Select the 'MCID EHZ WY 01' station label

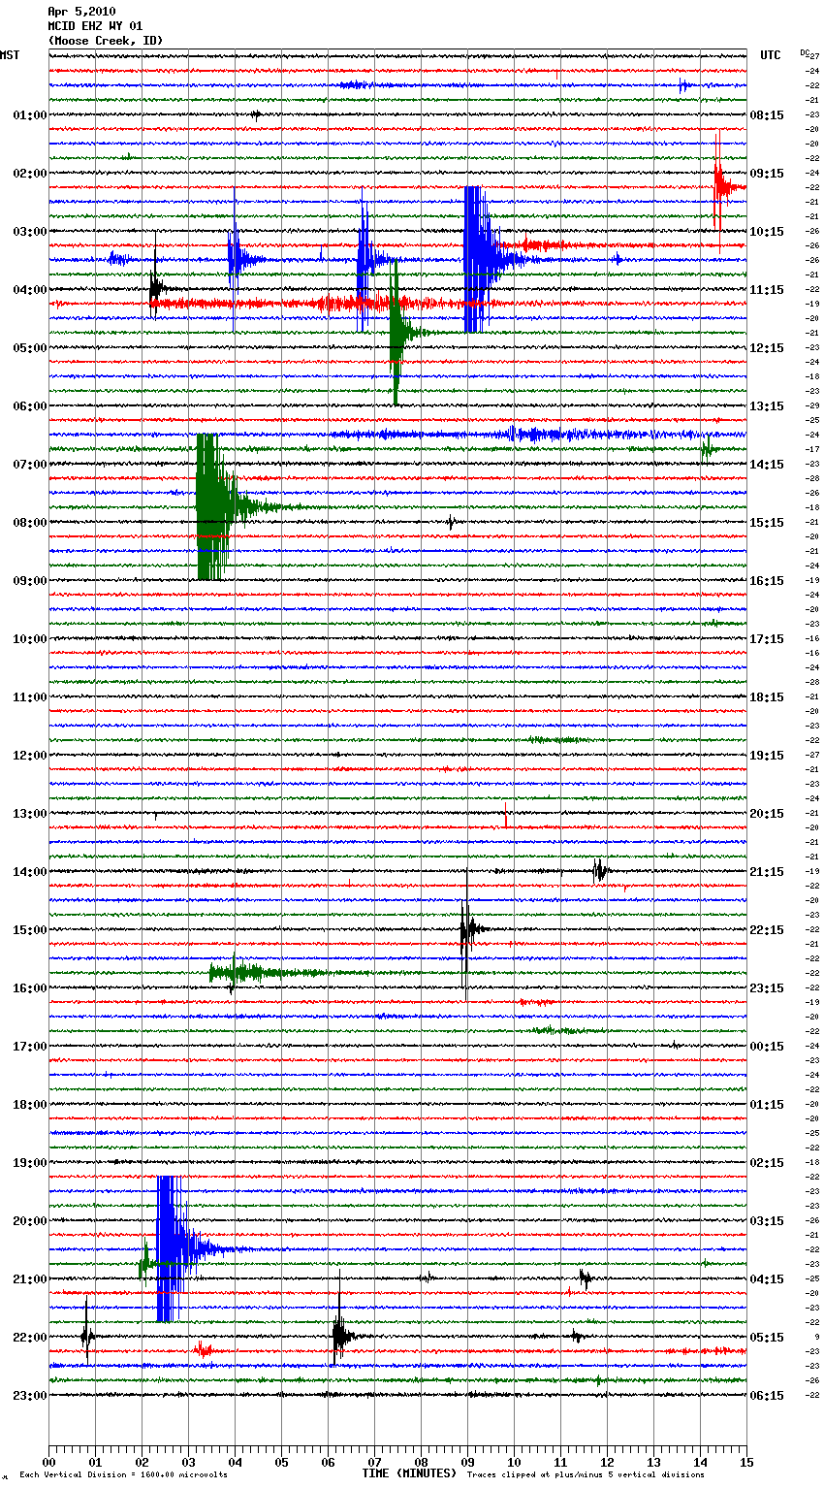[x=95, y=26]
